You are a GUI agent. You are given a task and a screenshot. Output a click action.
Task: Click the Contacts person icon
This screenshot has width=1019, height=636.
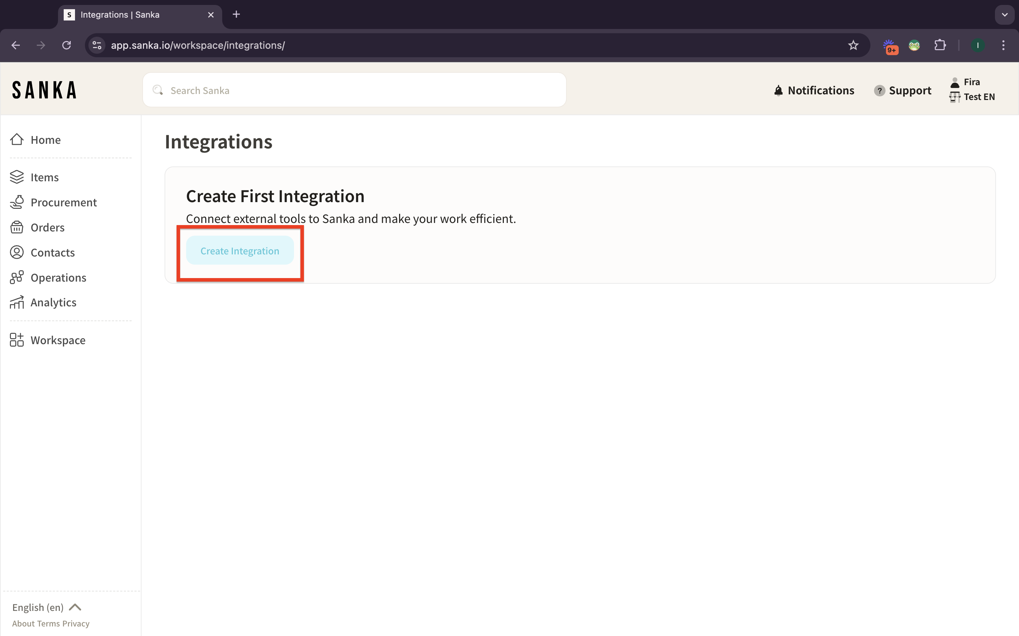[x=17, y=252]
